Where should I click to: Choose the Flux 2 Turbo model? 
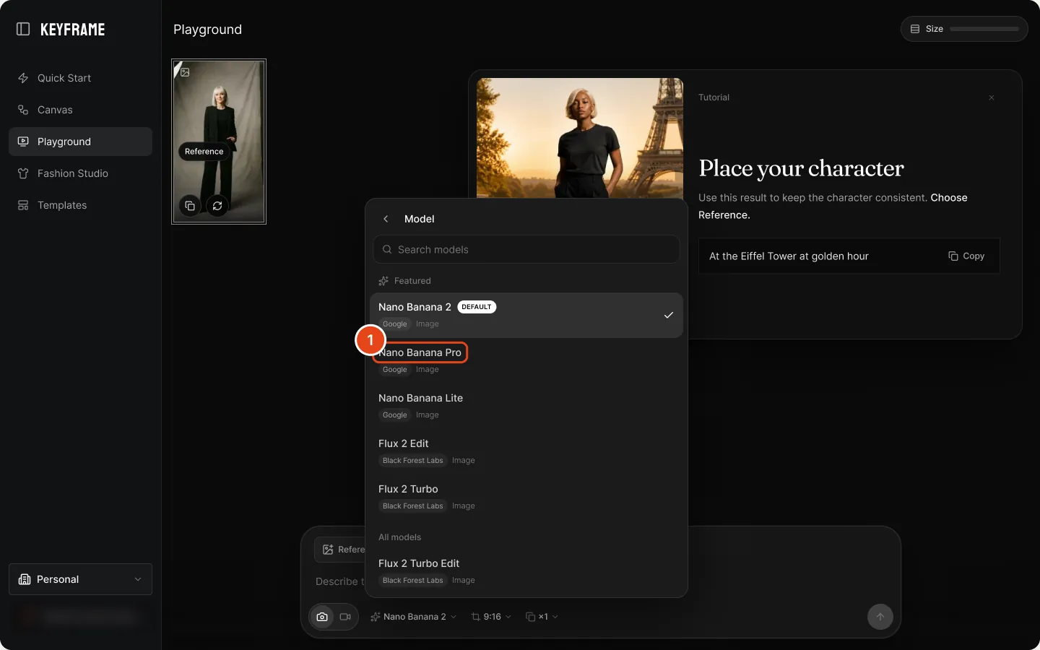526,497
